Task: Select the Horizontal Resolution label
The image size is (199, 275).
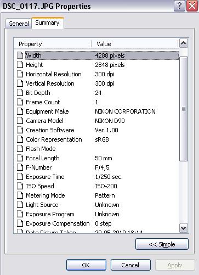Action: tap(54, 74)
